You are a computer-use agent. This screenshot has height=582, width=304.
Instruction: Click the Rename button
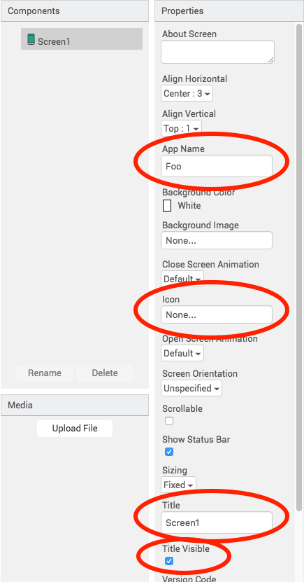(45, 373)
